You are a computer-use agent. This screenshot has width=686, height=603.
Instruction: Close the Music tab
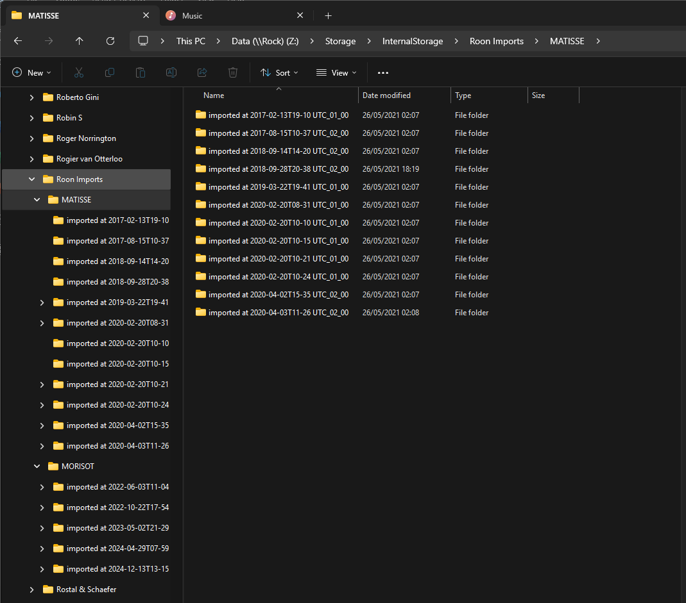click(300, 16)
